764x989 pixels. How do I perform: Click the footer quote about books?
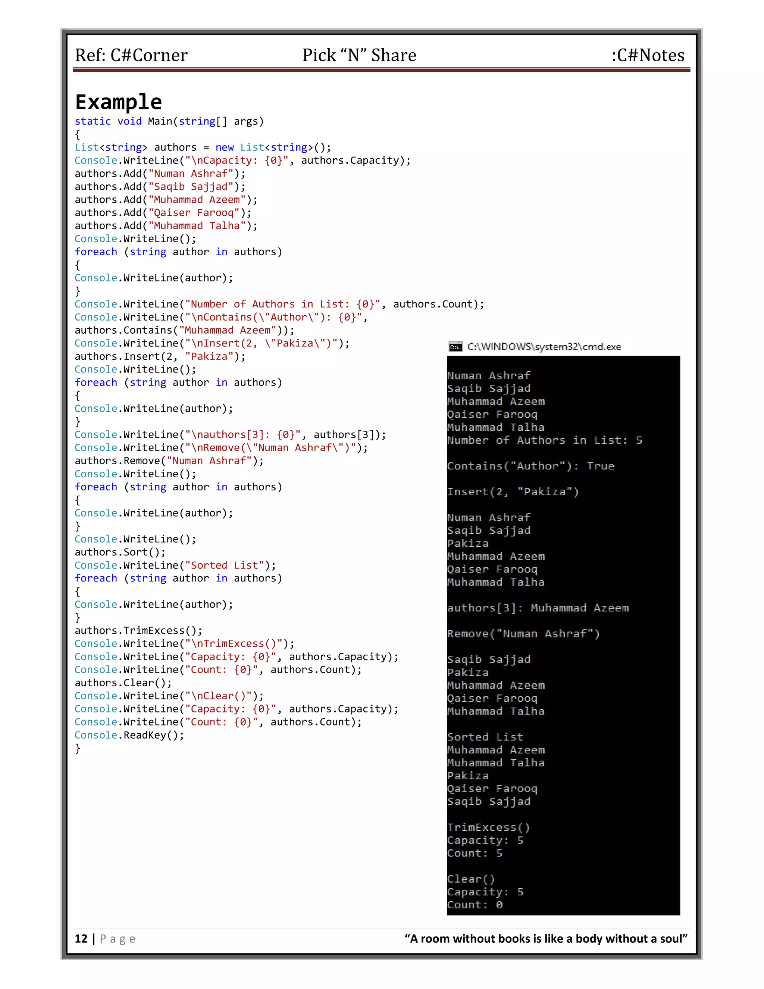point(546,939)
